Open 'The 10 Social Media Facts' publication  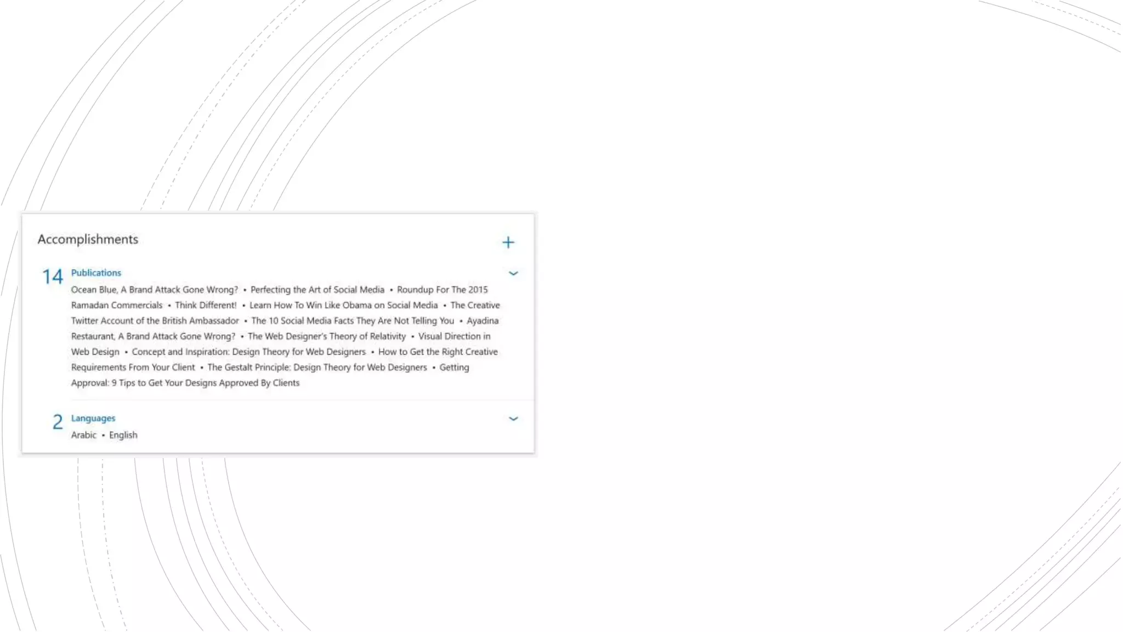(352, 320)
